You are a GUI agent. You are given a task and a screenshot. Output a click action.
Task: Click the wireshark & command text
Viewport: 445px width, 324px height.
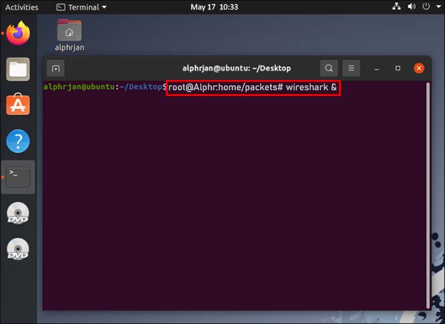point(311,87)
